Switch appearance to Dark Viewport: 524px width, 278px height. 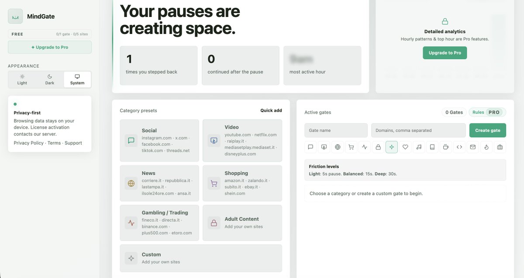[x=50, y=80]
